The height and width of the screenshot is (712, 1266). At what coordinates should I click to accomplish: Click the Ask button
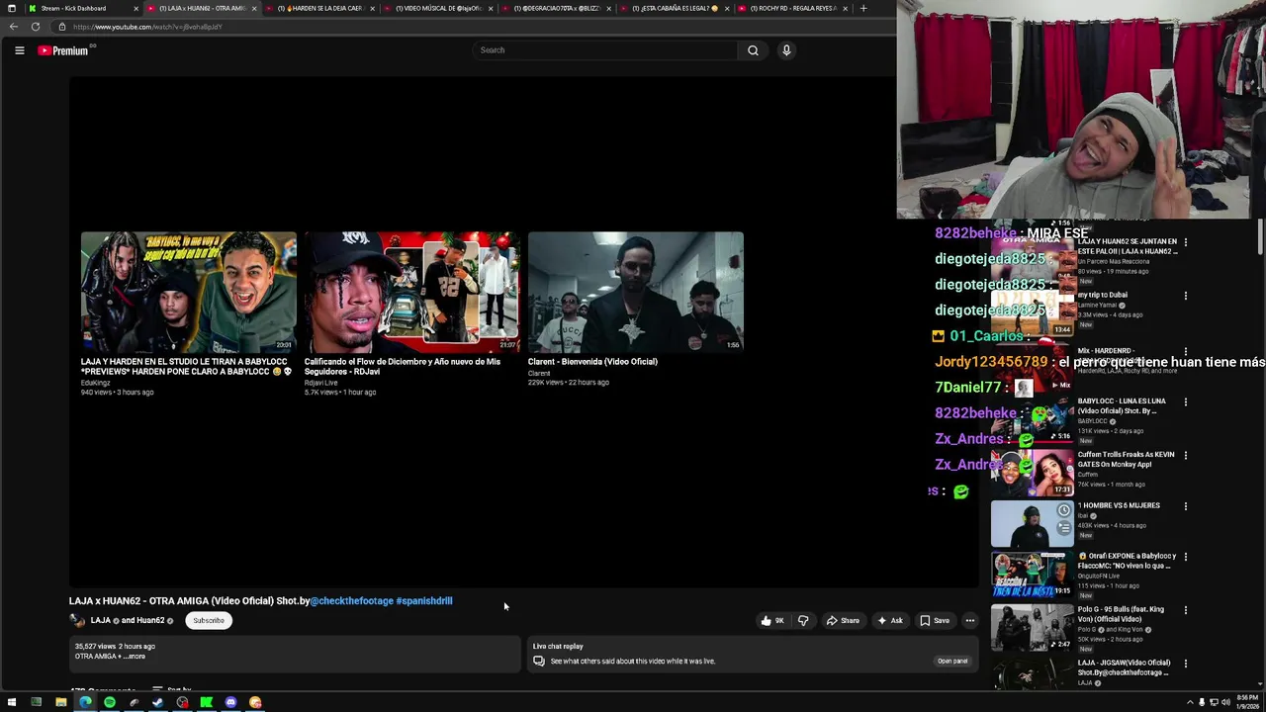(x=890, y=621)
